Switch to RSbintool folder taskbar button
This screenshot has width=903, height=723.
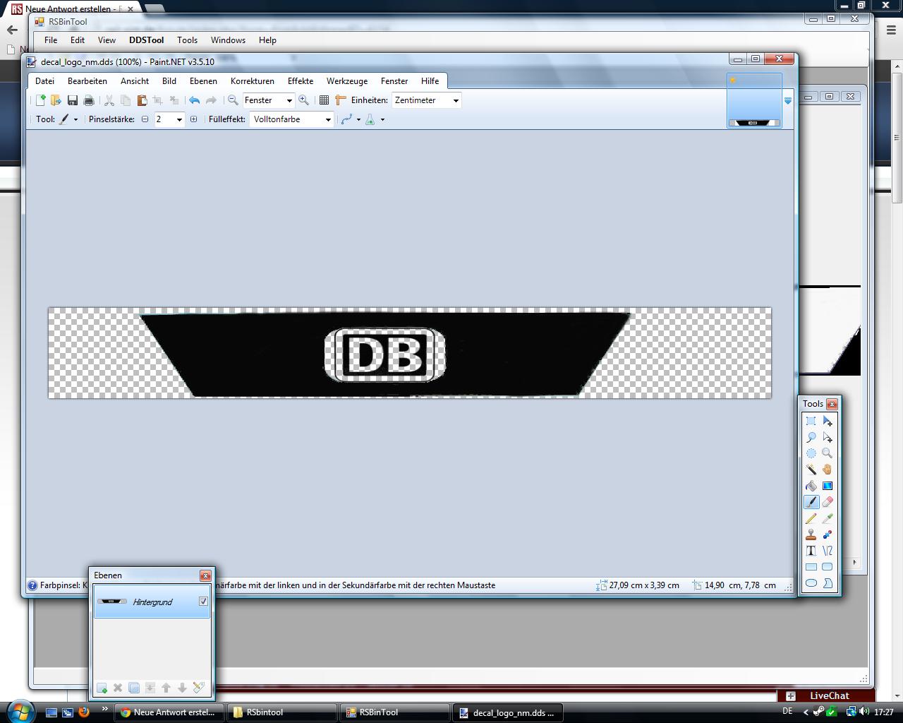pos(283,712)
